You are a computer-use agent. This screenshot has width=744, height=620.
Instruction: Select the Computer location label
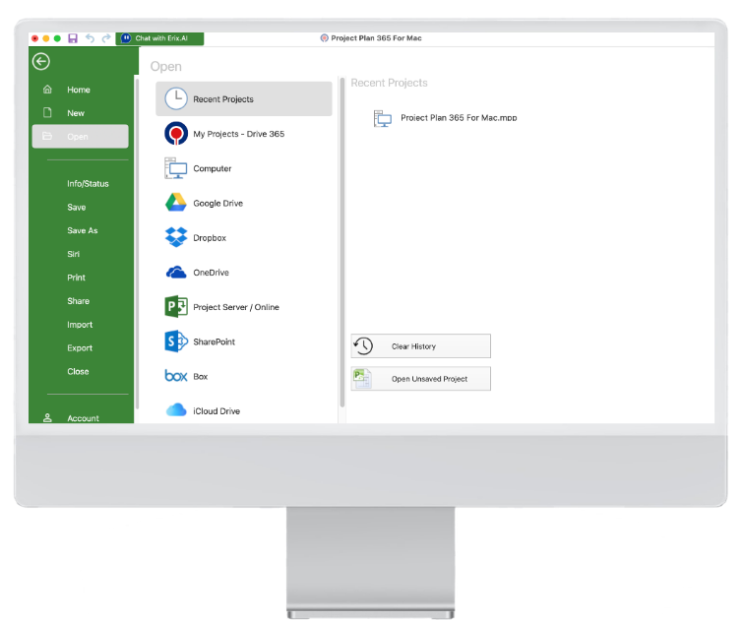click(x=213, y=168)
